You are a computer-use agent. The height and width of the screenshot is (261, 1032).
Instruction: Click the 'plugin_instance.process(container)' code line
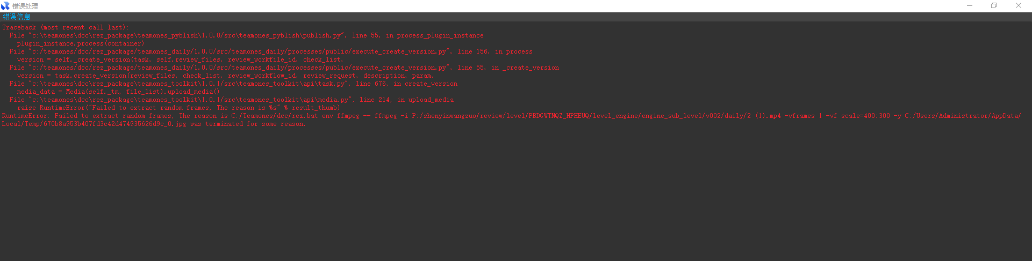[x=81, y=43]
